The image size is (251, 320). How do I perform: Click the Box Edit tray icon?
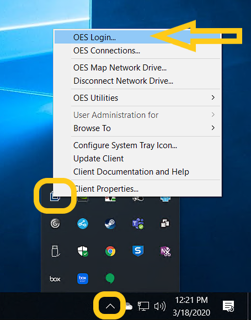tap(83, 279)
